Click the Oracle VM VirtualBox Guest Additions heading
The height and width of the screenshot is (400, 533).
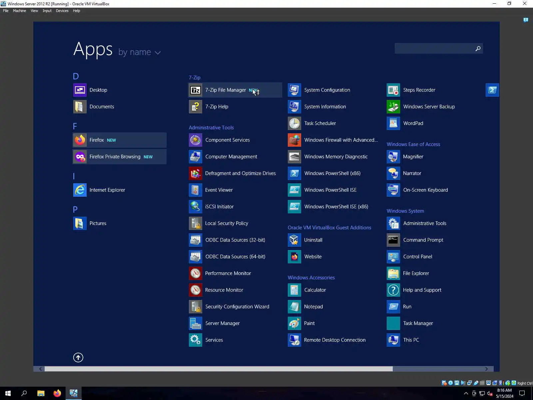tap(329, 228)
